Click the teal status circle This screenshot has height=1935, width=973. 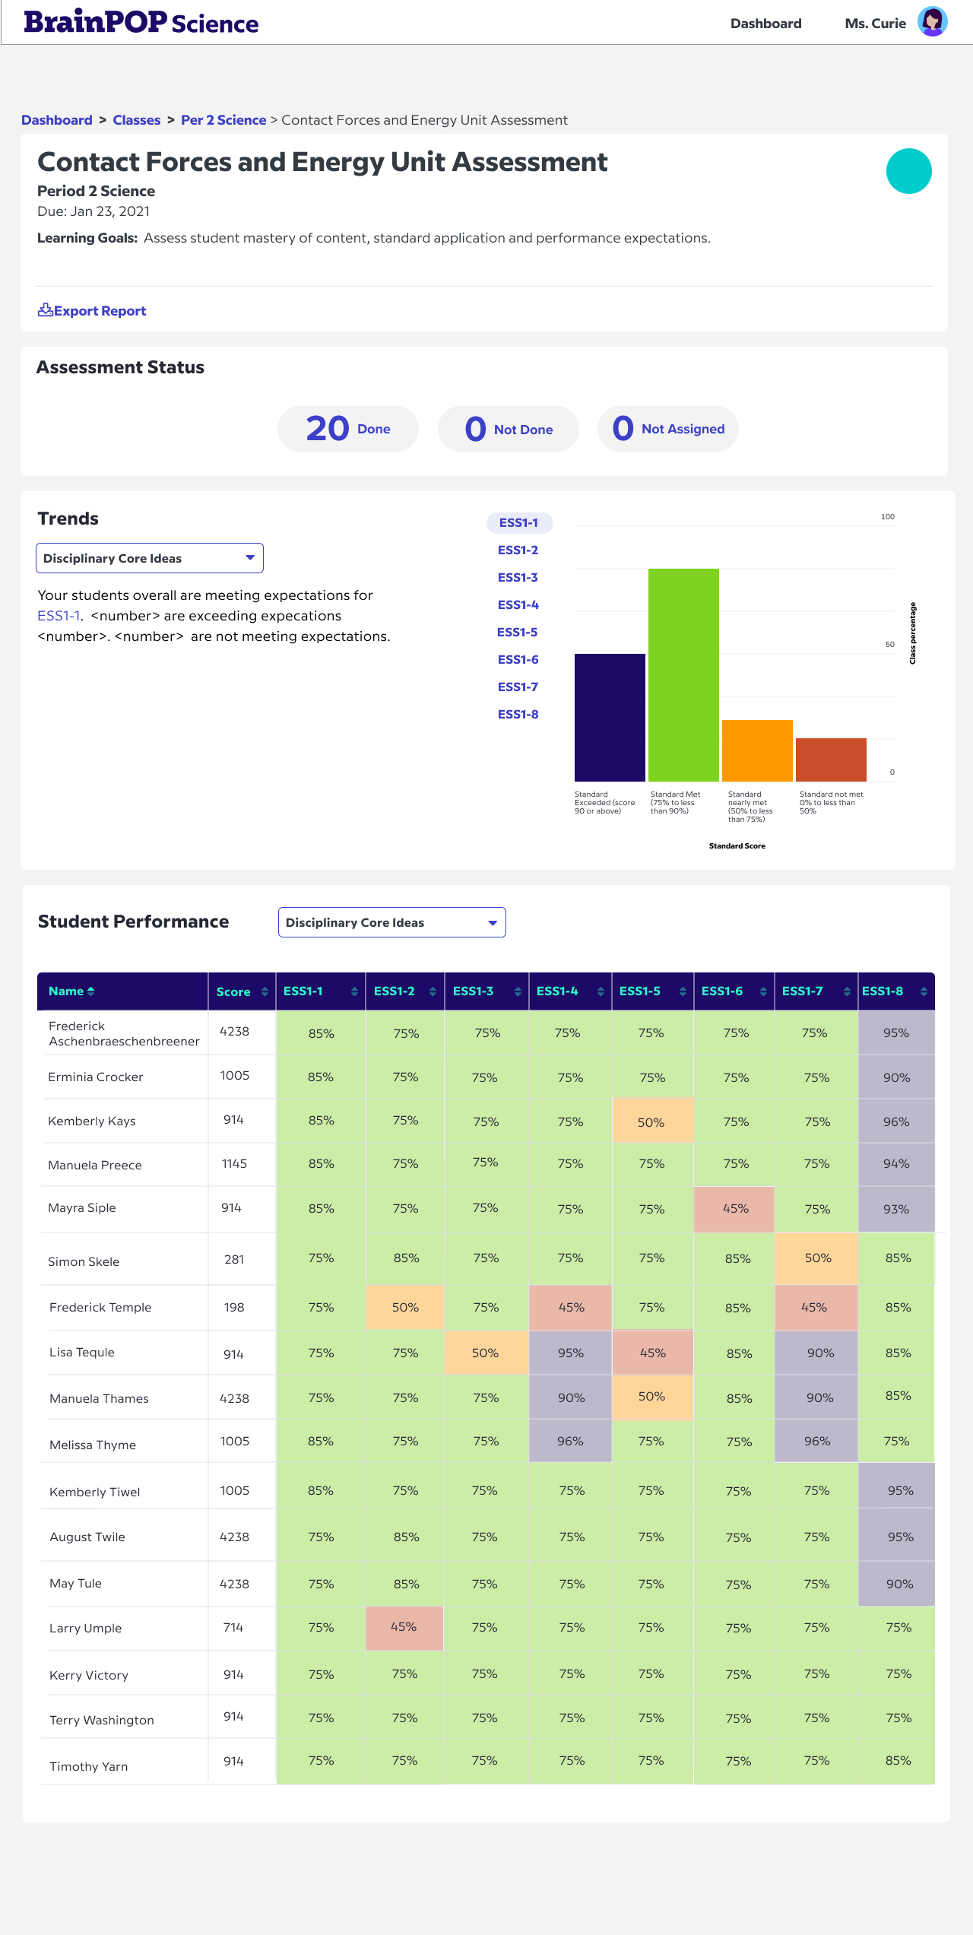point(908,171)
